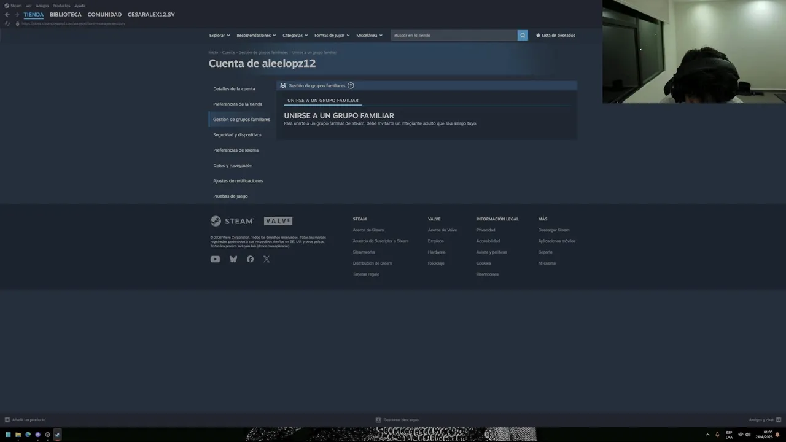Click the magnifier search button in the store
786x442 pixels.
point(523,35)
